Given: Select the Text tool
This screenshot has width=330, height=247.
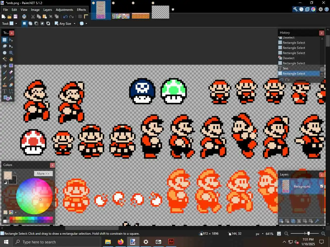Looking at the screenshot, I should [x=5, y=91].
